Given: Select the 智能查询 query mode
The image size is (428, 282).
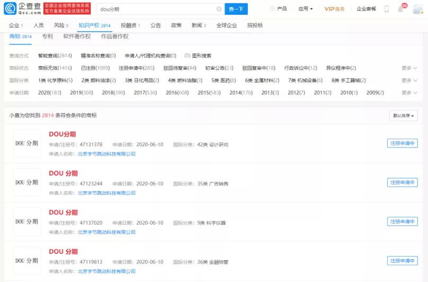Looking at the screenshot, I should [x=55, y=56].
